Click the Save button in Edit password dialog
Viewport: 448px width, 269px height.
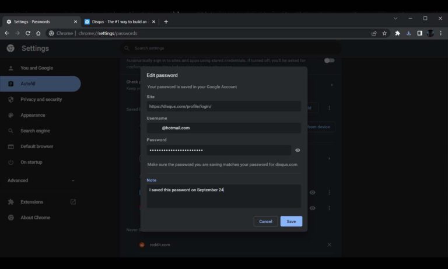coord(291,221)
